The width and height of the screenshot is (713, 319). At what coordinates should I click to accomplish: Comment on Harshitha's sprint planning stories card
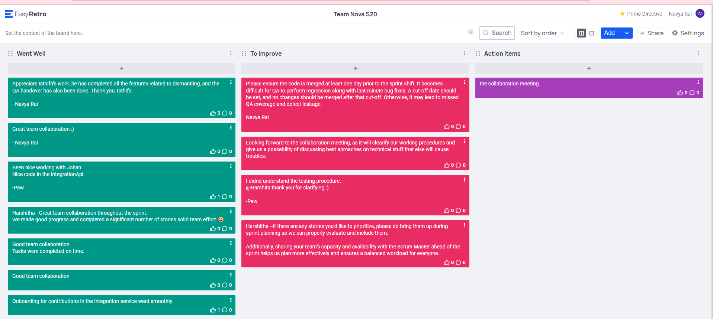pyautogui.click(x=458, y=263)
